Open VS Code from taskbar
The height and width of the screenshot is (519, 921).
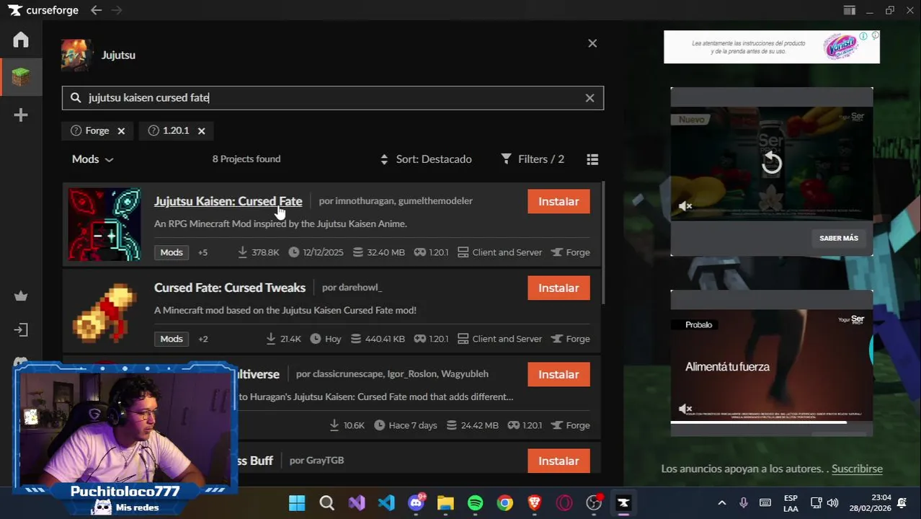click(x=386, y=502)
